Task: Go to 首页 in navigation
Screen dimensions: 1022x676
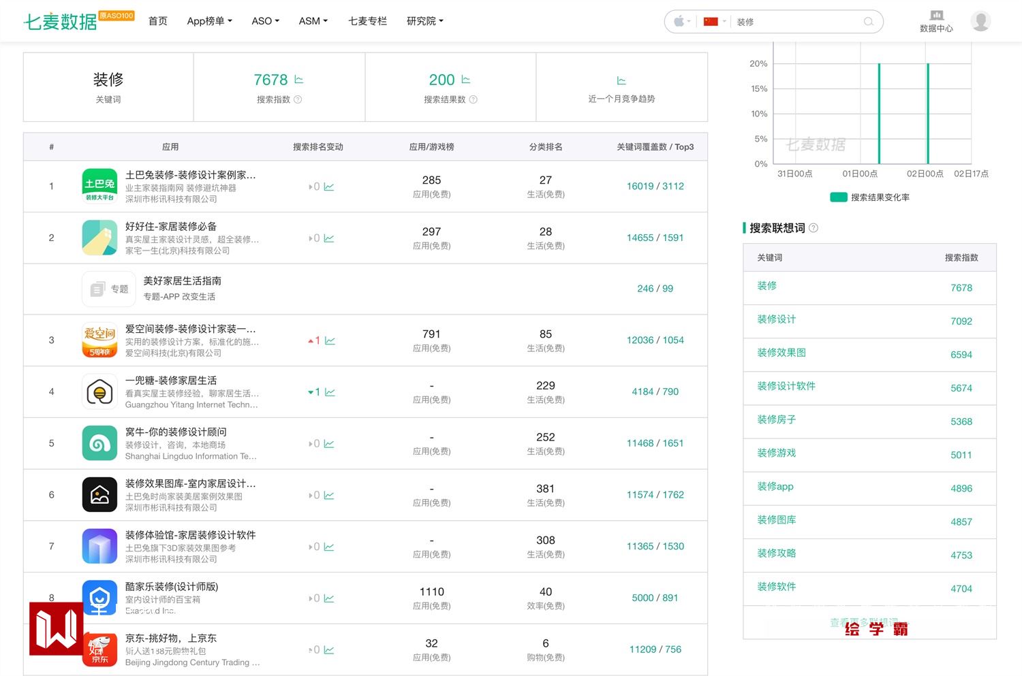Action: coord(158,21)
